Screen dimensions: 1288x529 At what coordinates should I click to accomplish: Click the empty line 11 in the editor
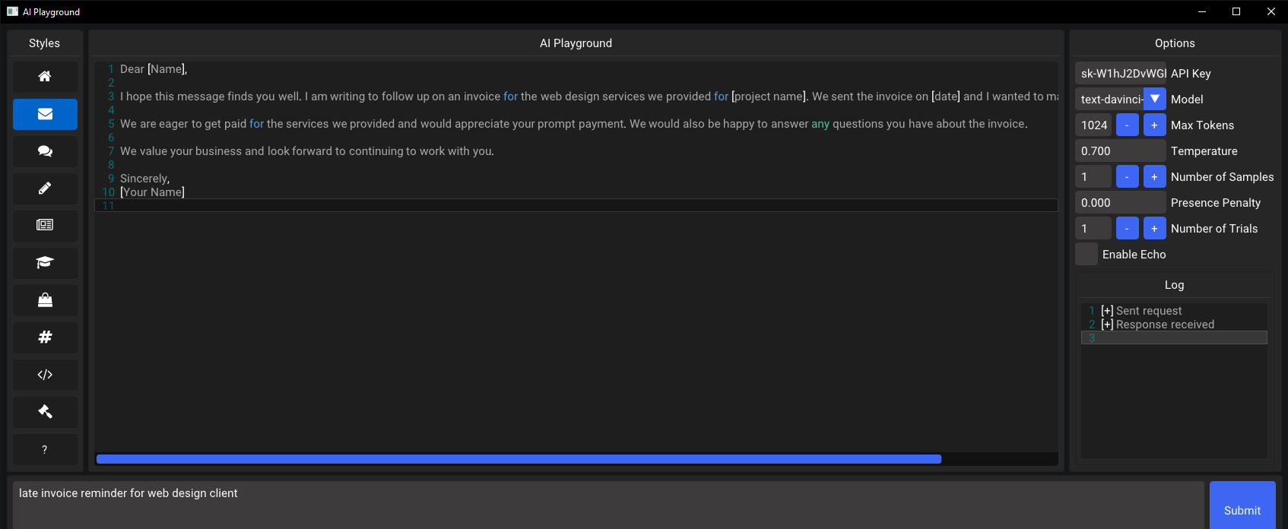[x=576, y=206]
